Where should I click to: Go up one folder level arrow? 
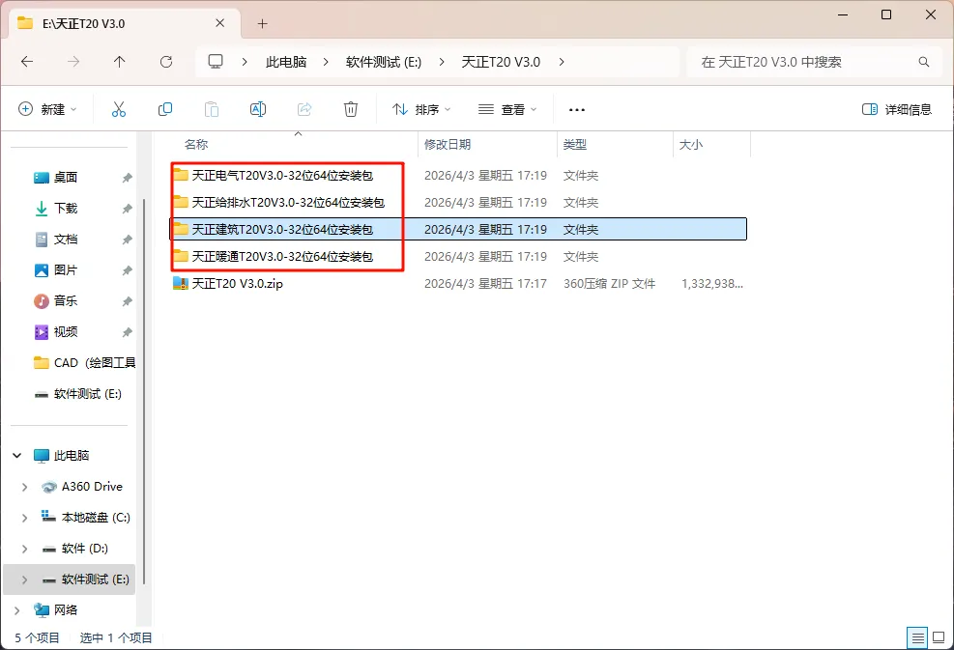[119, 62]
